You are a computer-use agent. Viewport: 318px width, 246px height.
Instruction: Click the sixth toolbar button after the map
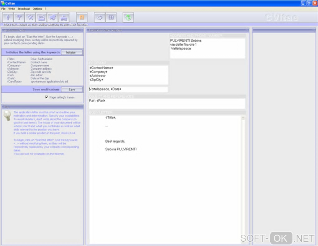pyautogui.click(x=64, y=17)
